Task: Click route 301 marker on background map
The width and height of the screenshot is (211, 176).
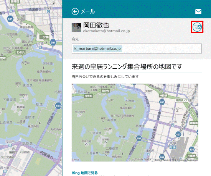Action: pyautogui.click(x=53, y=43)
